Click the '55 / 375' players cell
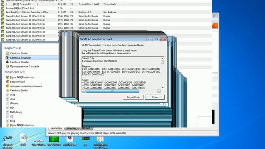Screen dimensions: 265x149 point(62,4)
